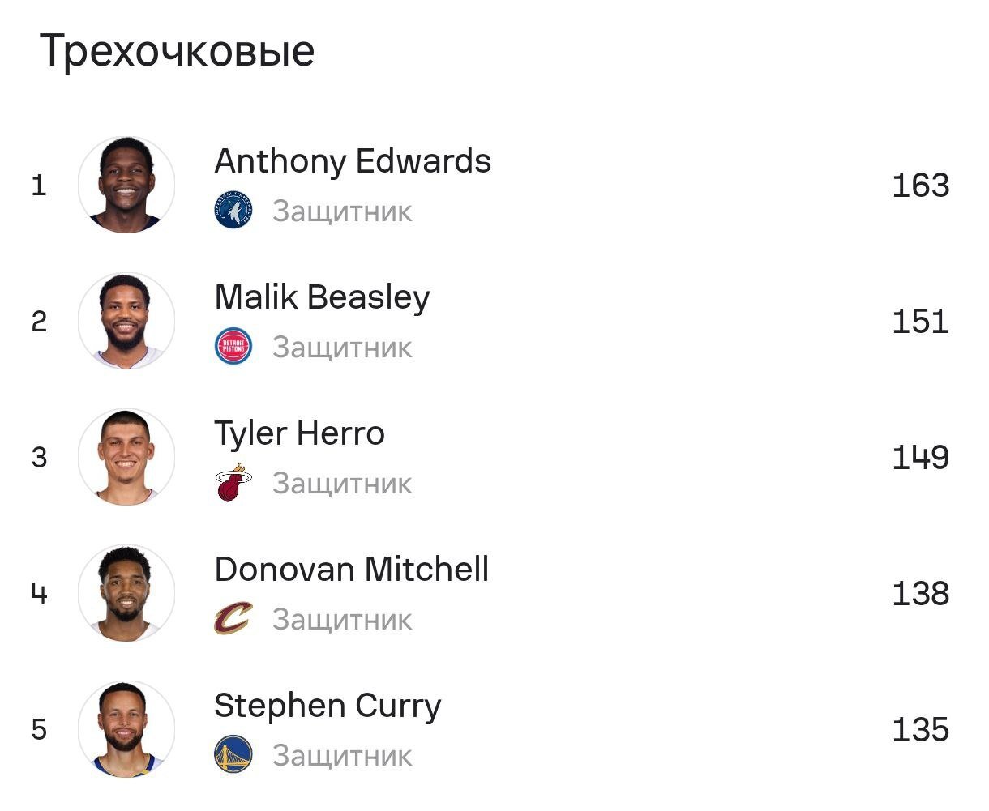Click the Cleveland Cavaliers team logo
The image size is (989, 811).
[x=233, y=619]
